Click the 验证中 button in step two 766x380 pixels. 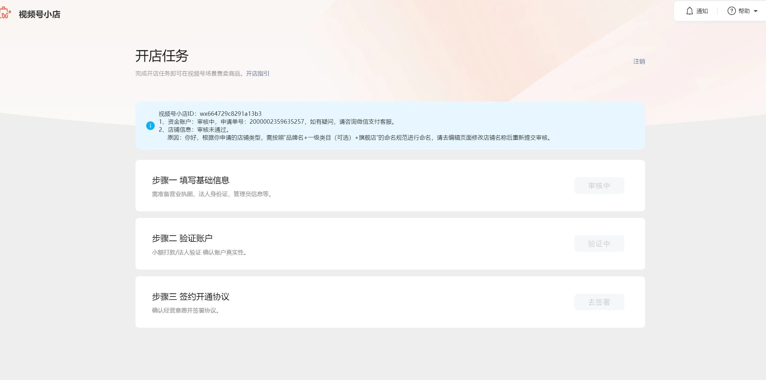click(x=599, y=244)
